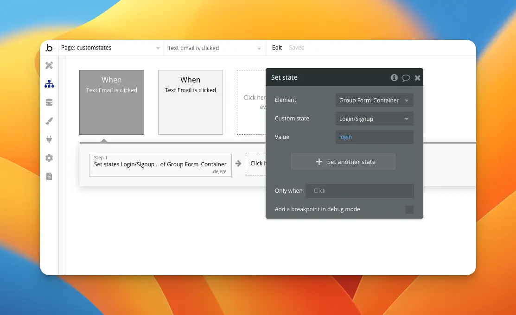Open the info tooltip on Set state popup
516x315 pixels.
point(394,77)
